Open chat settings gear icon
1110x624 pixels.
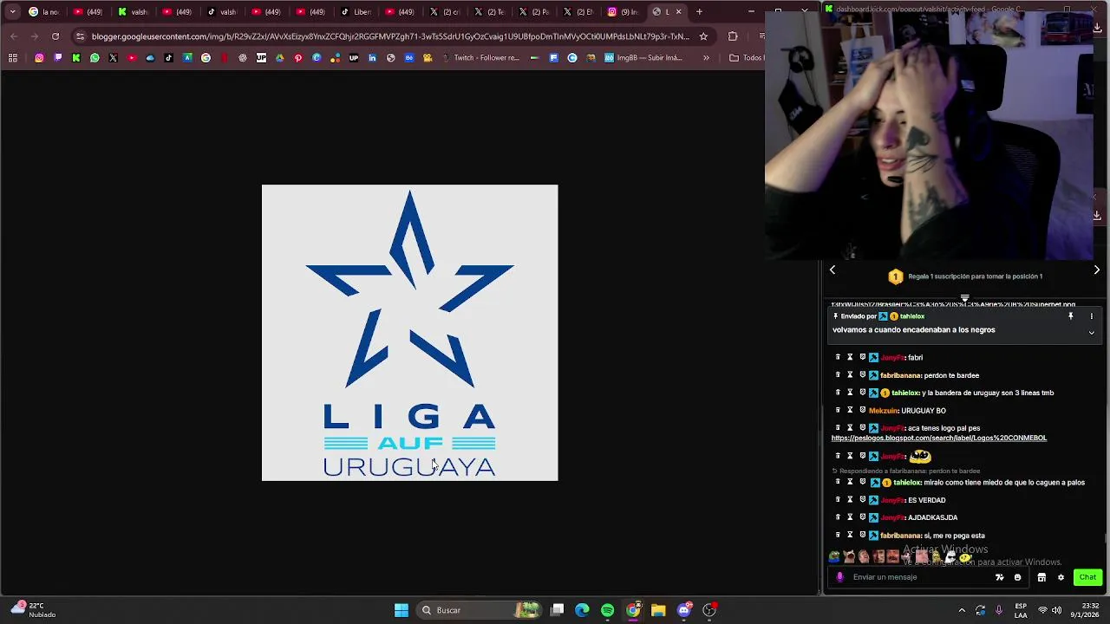coord(1061,577)
